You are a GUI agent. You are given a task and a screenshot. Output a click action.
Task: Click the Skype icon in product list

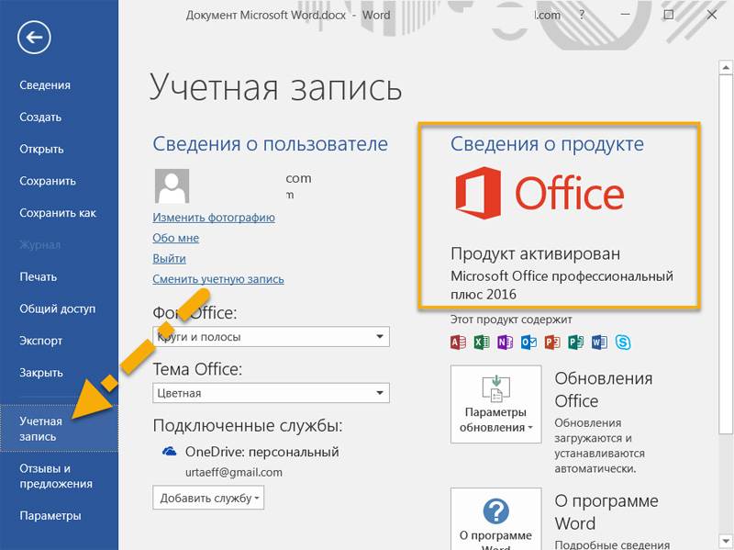click(x=624, y=343)
